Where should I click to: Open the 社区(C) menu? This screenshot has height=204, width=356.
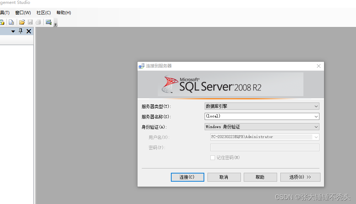click(x=44, y=13)
